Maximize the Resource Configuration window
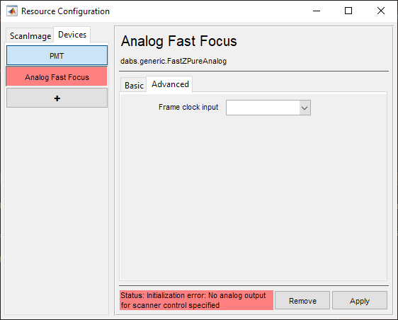Viewport: 398px width, 320px height. tap(348, 11)
